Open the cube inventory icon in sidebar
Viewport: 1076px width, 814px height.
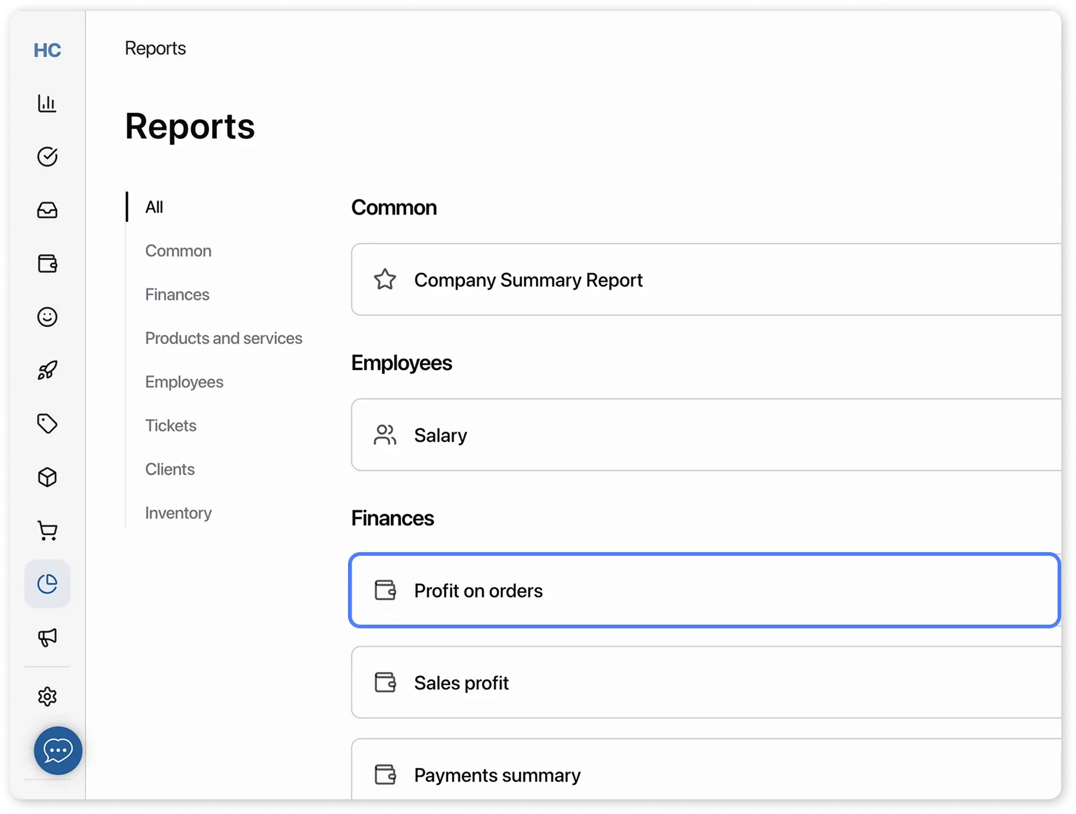[x=47, y=477]
